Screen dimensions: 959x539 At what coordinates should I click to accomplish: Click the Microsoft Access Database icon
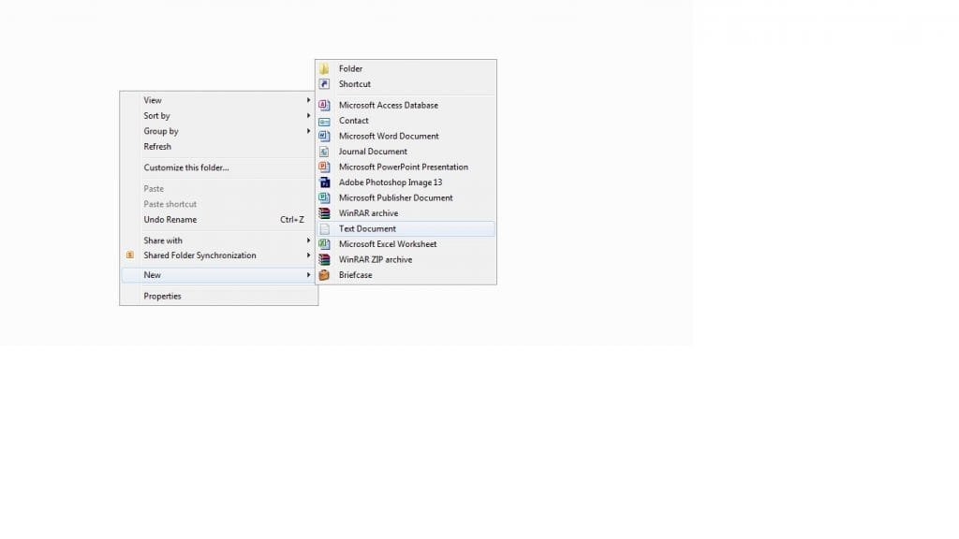coord(324,106)
